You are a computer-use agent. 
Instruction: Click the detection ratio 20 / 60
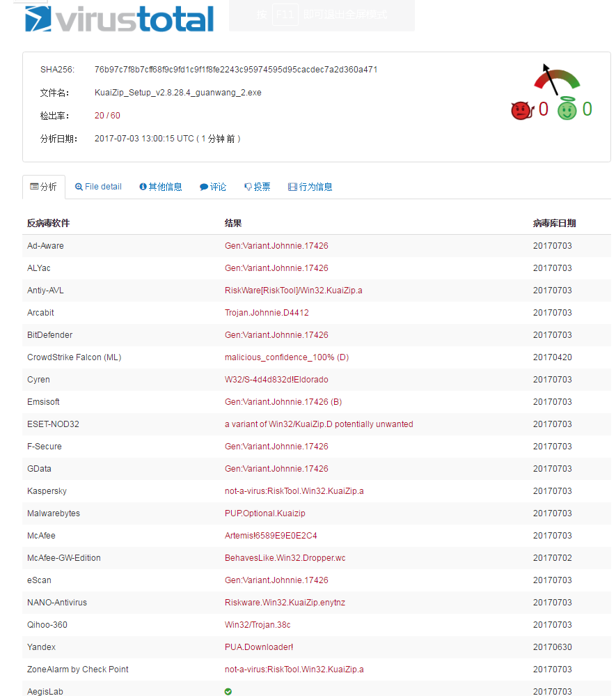[107, 116]
